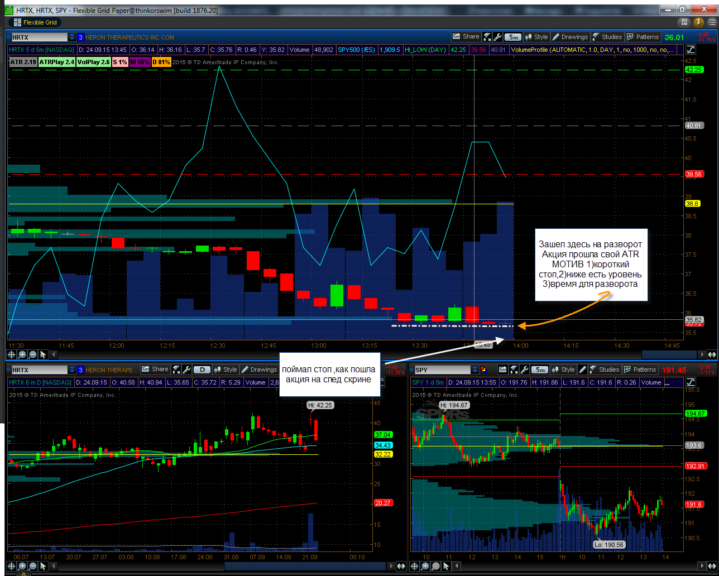Click the 42.25 green price bubble
The image size is (719, 576).
pos(694,70)
